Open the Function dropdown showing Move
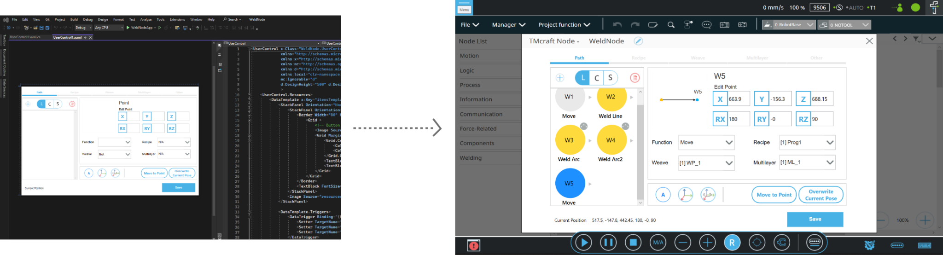943x255 pixels. click(706, 142)
